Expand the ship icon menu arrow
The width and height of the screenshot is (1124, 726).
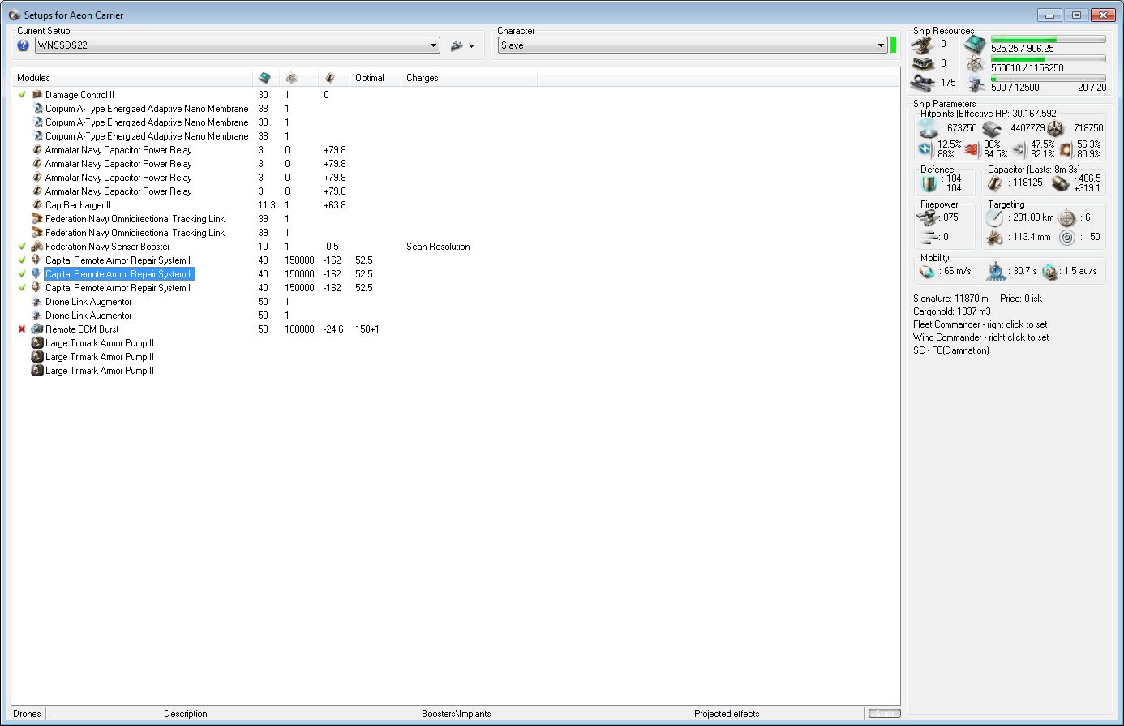[472, 46]
